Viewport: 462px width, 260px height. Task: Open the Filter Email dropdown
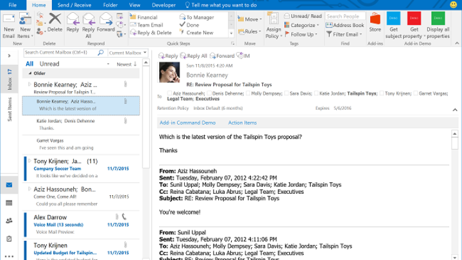coord(344,35)
